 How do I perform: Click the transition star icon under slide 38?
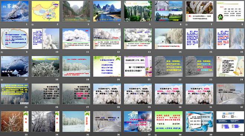[156, 135]
